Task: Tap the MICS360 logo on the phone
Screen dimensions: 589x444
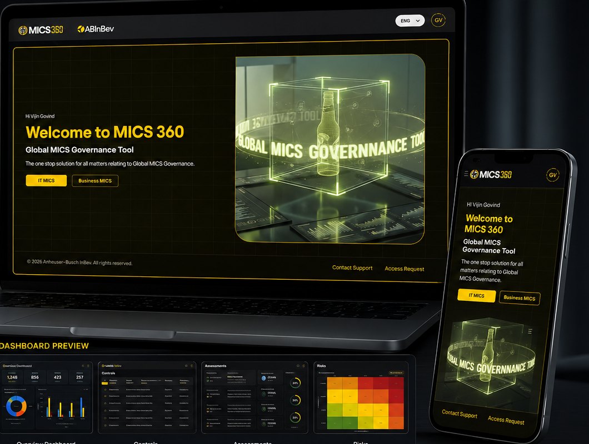Action: coord(491,174)
